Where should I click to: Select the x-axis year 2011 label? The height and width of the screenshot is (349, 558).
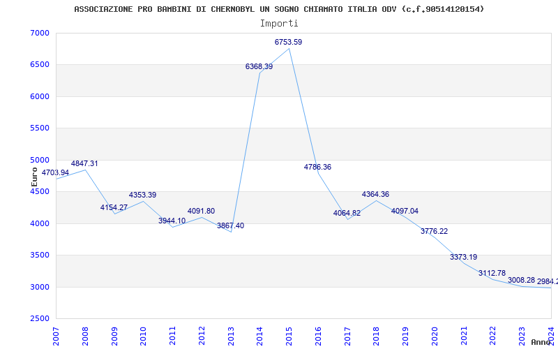(x=172, y=336)
